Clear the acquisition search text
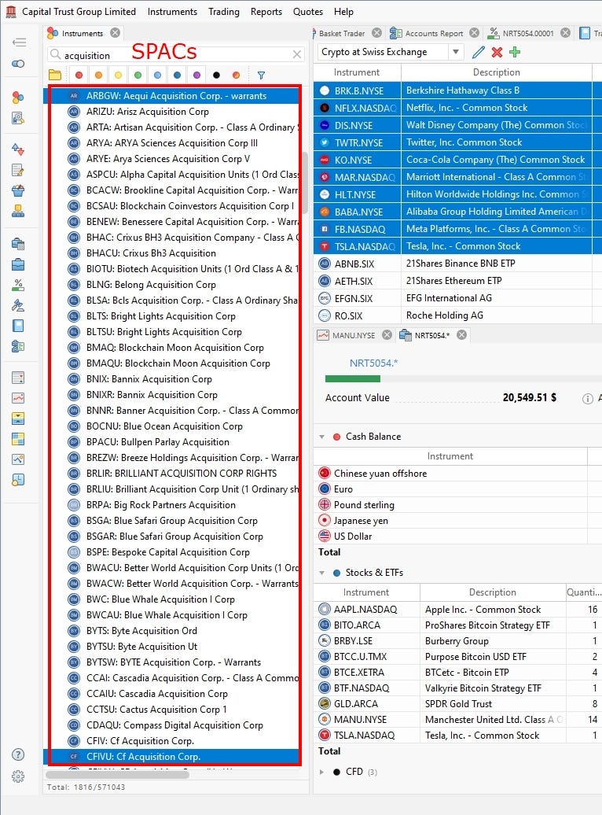This screenshot has height=815, width=602. point(297,54)
